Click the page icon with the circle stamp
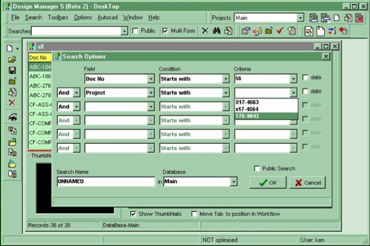This screenshot has height=246, width=370. point(309,31)
